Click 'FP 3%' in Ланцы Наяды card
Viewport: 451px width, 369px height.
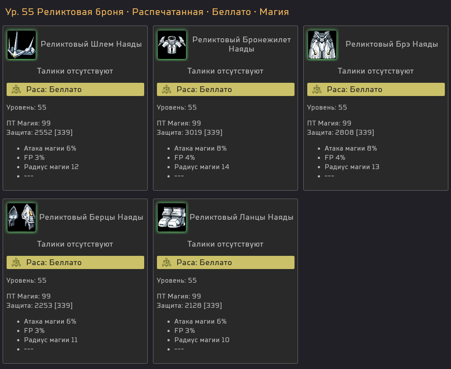[185, 331]
